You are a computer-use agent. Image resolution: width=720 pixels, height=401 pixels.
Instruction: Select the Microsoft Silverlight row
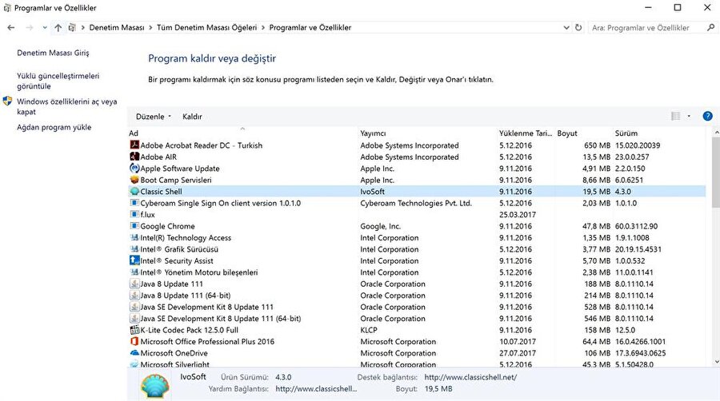[x=417, y=364]
